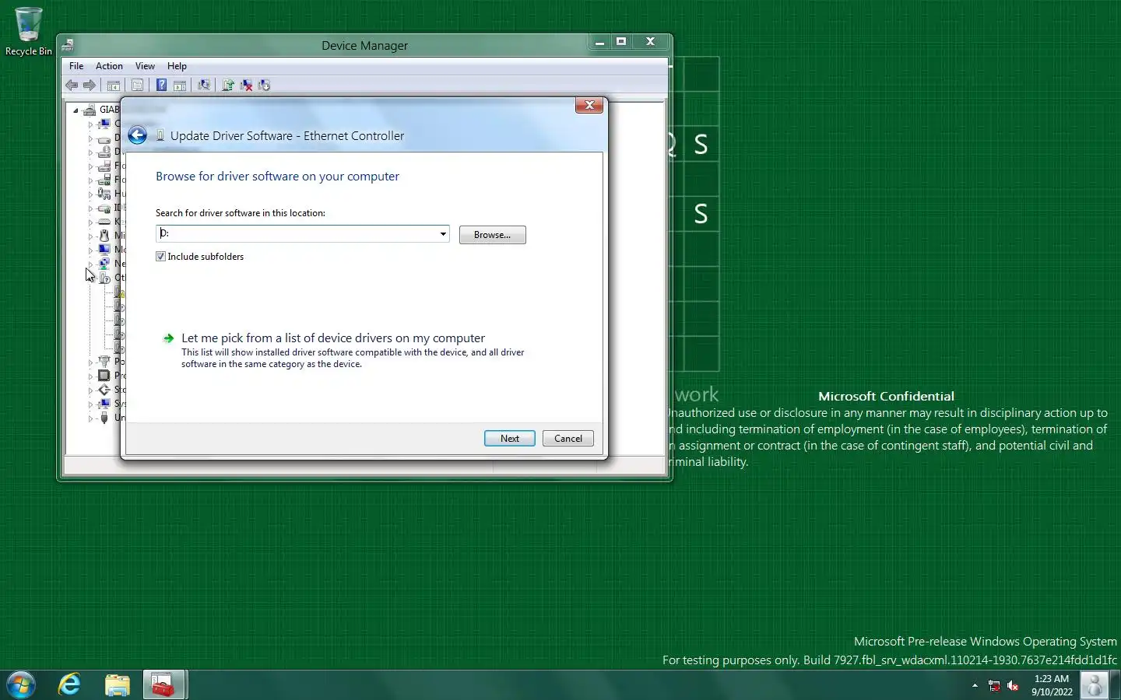Select the Ports category icon
The image size is (1121, 700).
tap(104, 362)
